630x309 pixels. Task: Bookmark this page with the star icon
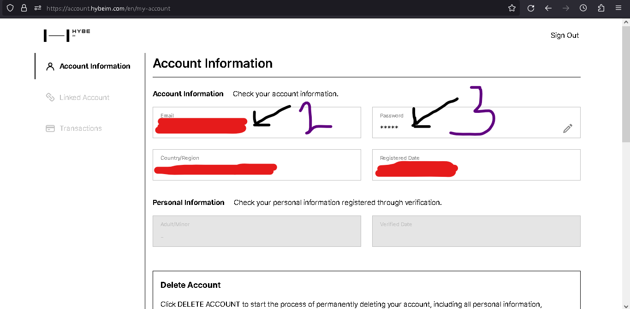(x=511, y=8)
